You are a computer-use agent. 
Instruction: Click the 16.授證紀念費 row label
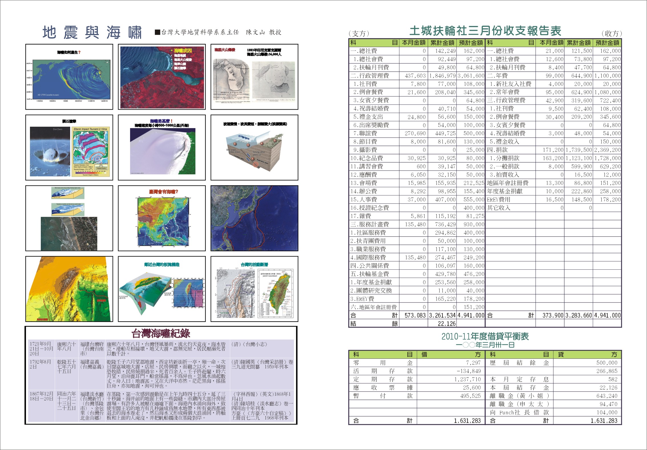click(x=370, y=208)
